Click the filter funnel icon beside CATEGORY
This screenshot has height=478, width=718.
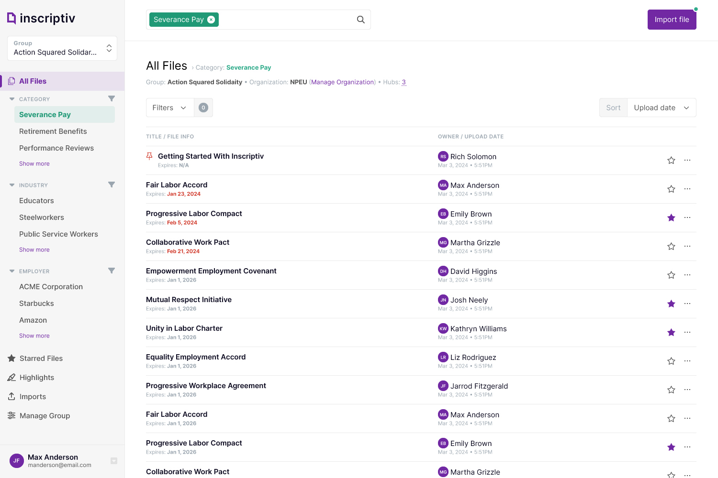pos(112,98)
